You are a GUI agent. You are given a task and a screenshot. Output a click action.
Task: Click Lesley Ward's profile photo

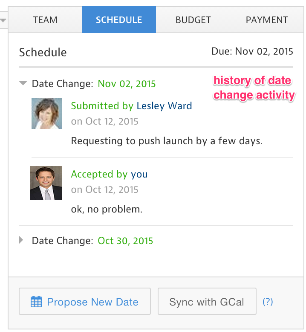[47, 114]
